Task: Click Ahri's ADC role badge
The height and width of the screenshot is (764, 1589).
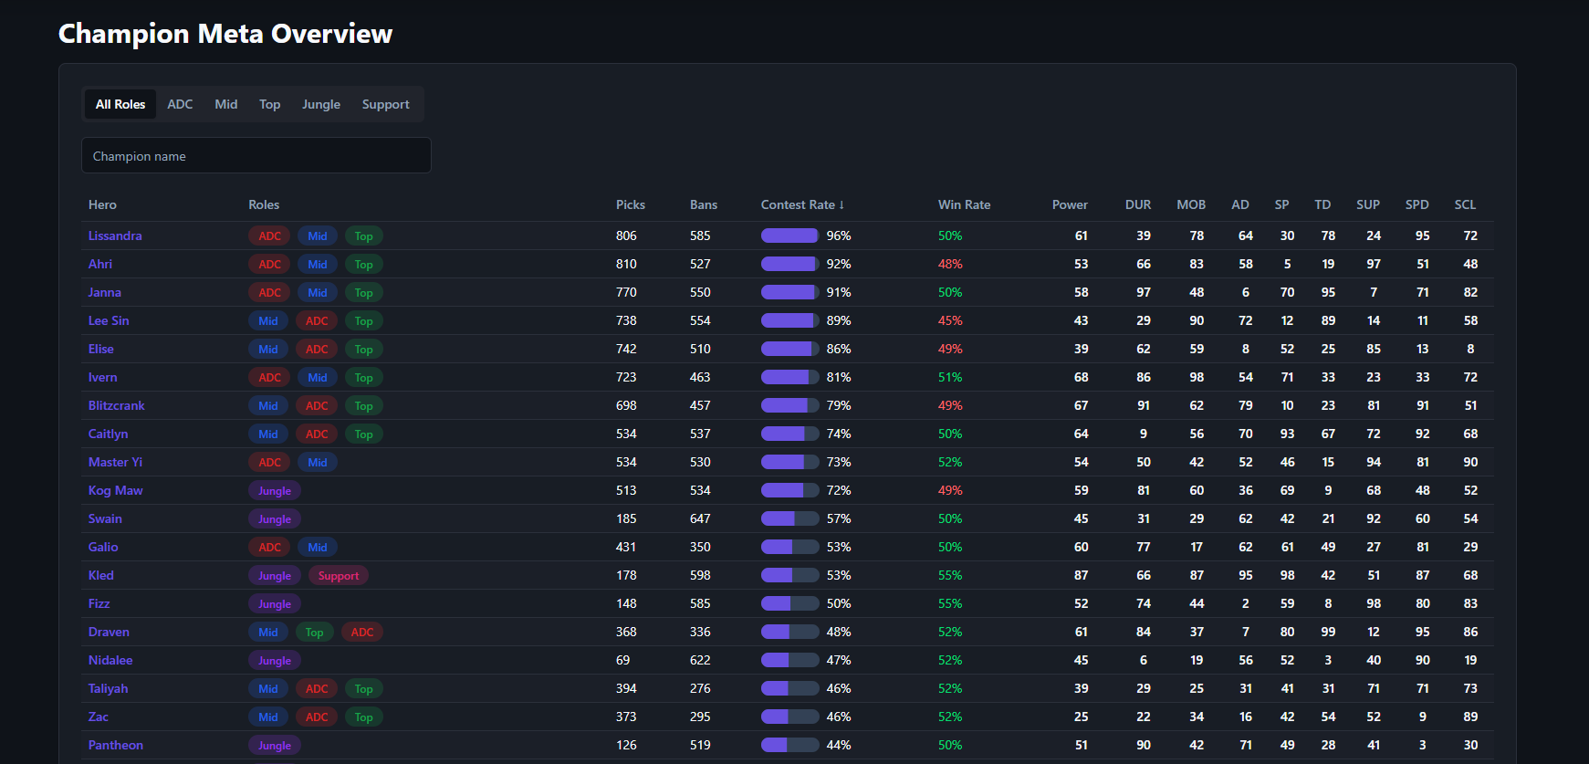Action: click(x=269, y=265)
